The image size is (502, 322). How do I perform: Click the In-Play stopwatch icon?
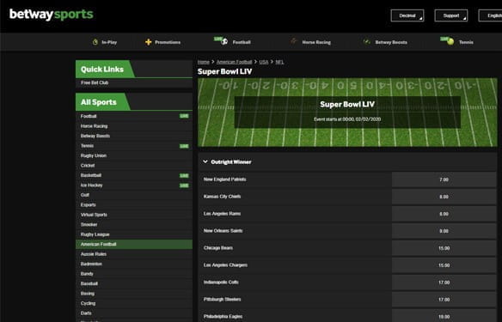[95, 42]
